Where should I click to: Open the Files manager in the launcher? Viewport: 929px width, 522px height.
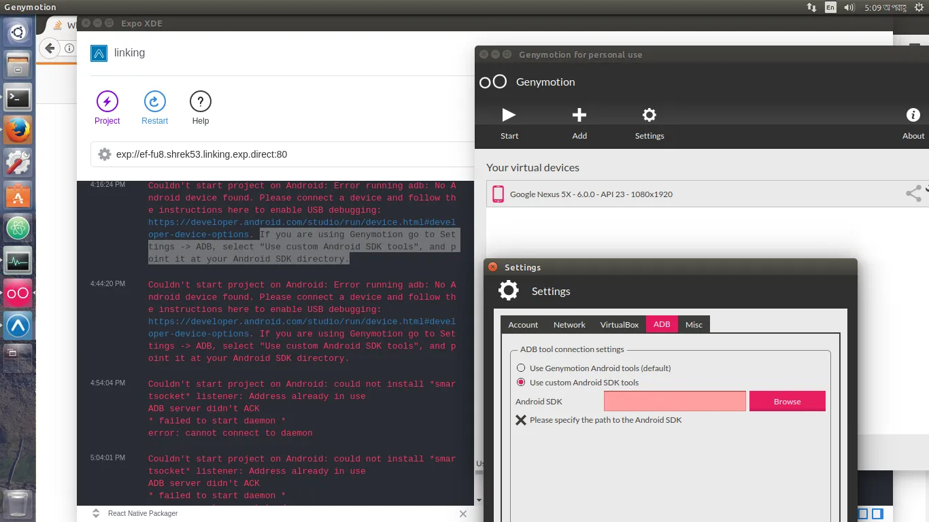pyautogui.click(x=18, y=65)
